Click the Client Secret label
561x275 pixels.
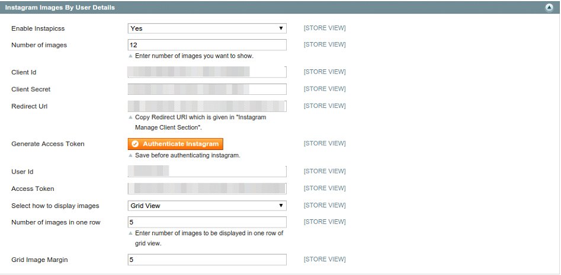tap(31, 89)
